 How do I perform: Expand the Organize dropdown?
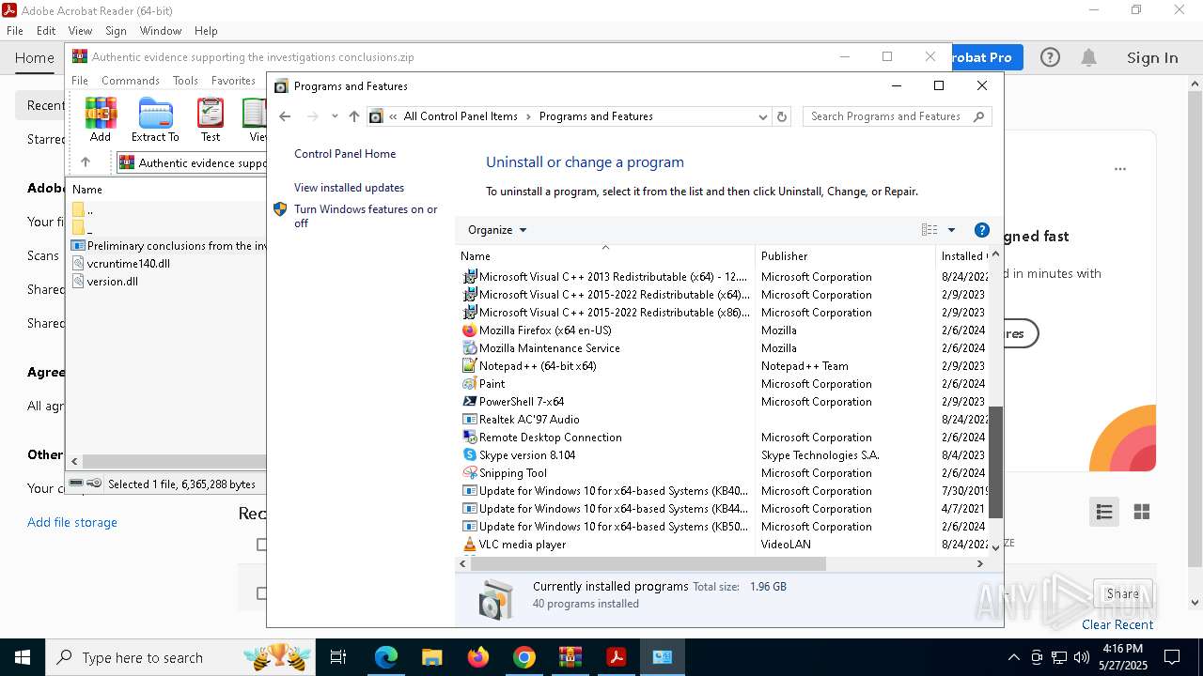pyautogui.click(x=497, y=230)
